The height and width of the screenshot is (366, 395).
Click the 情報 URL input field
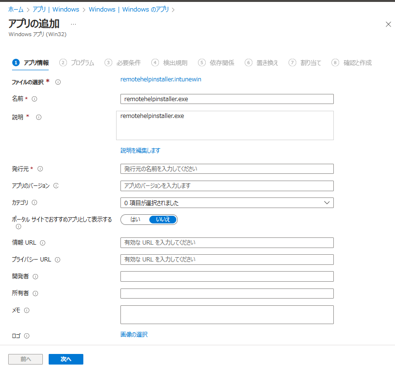click(x=227, y=243)
